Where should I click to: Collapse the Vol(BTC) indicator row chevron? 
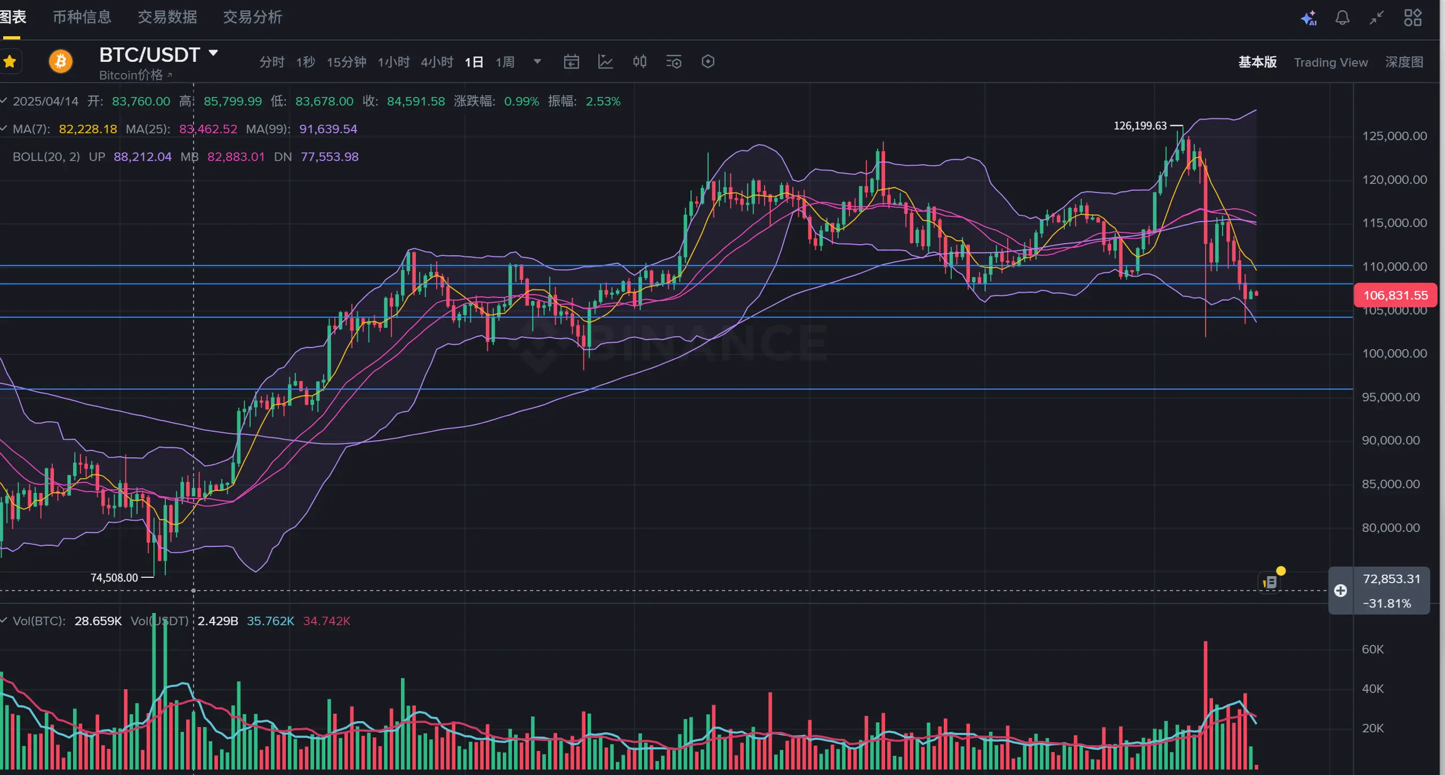coord(4,620)
